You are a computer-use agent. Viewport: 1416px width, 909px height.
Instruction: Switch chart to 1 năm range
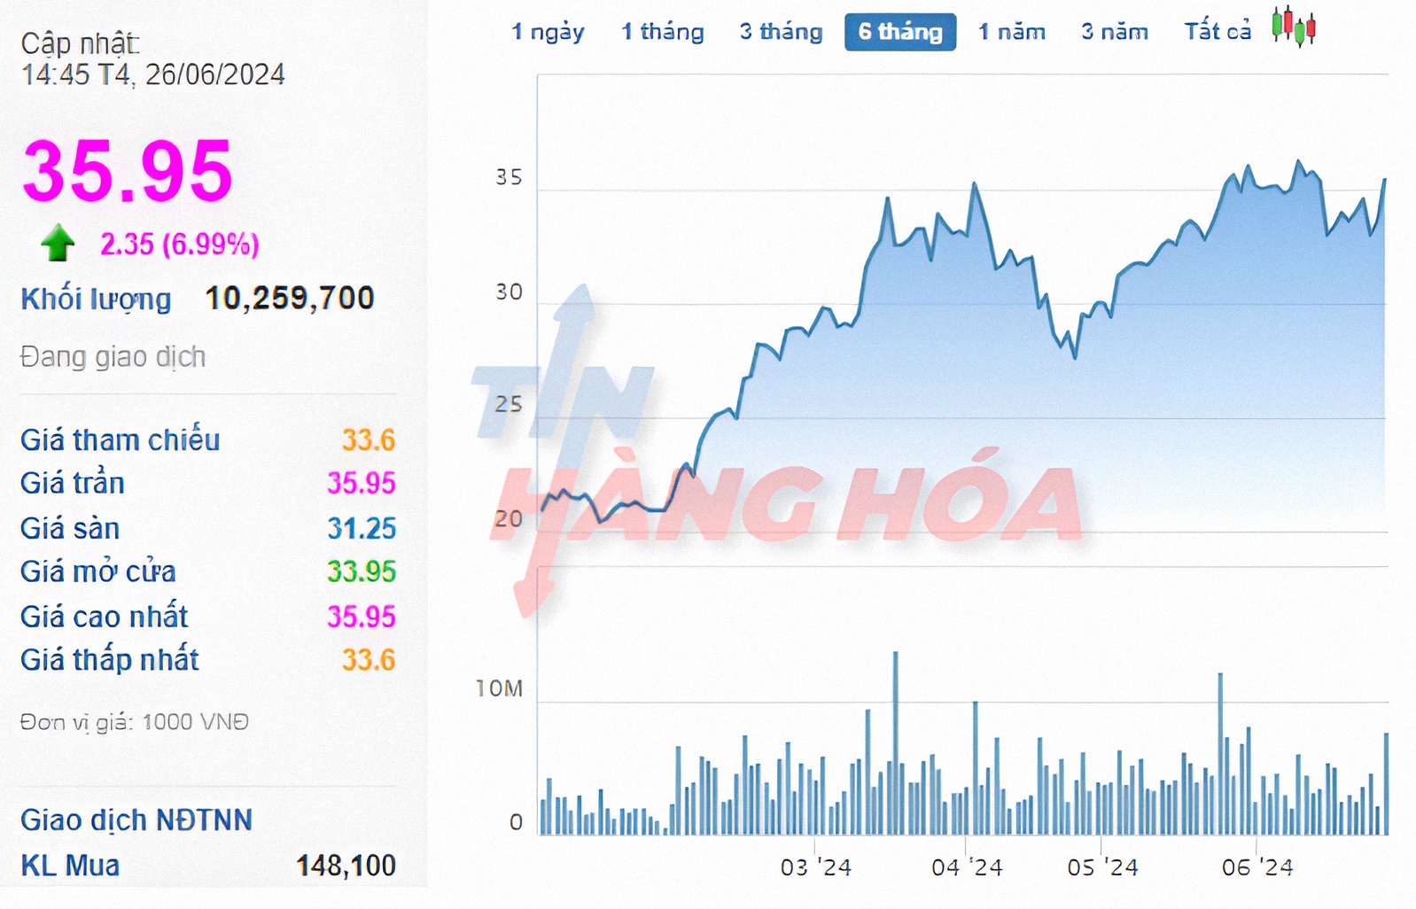(1011, 32)
